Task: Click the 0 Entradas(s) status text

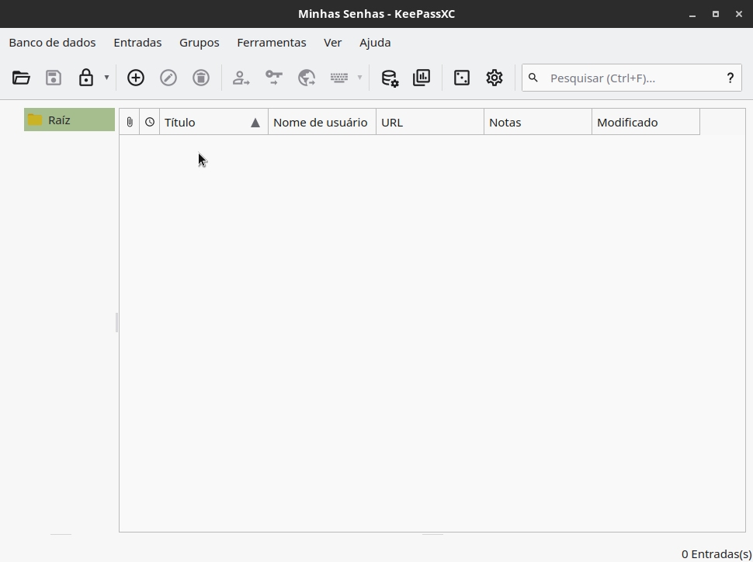Action: 716,554
